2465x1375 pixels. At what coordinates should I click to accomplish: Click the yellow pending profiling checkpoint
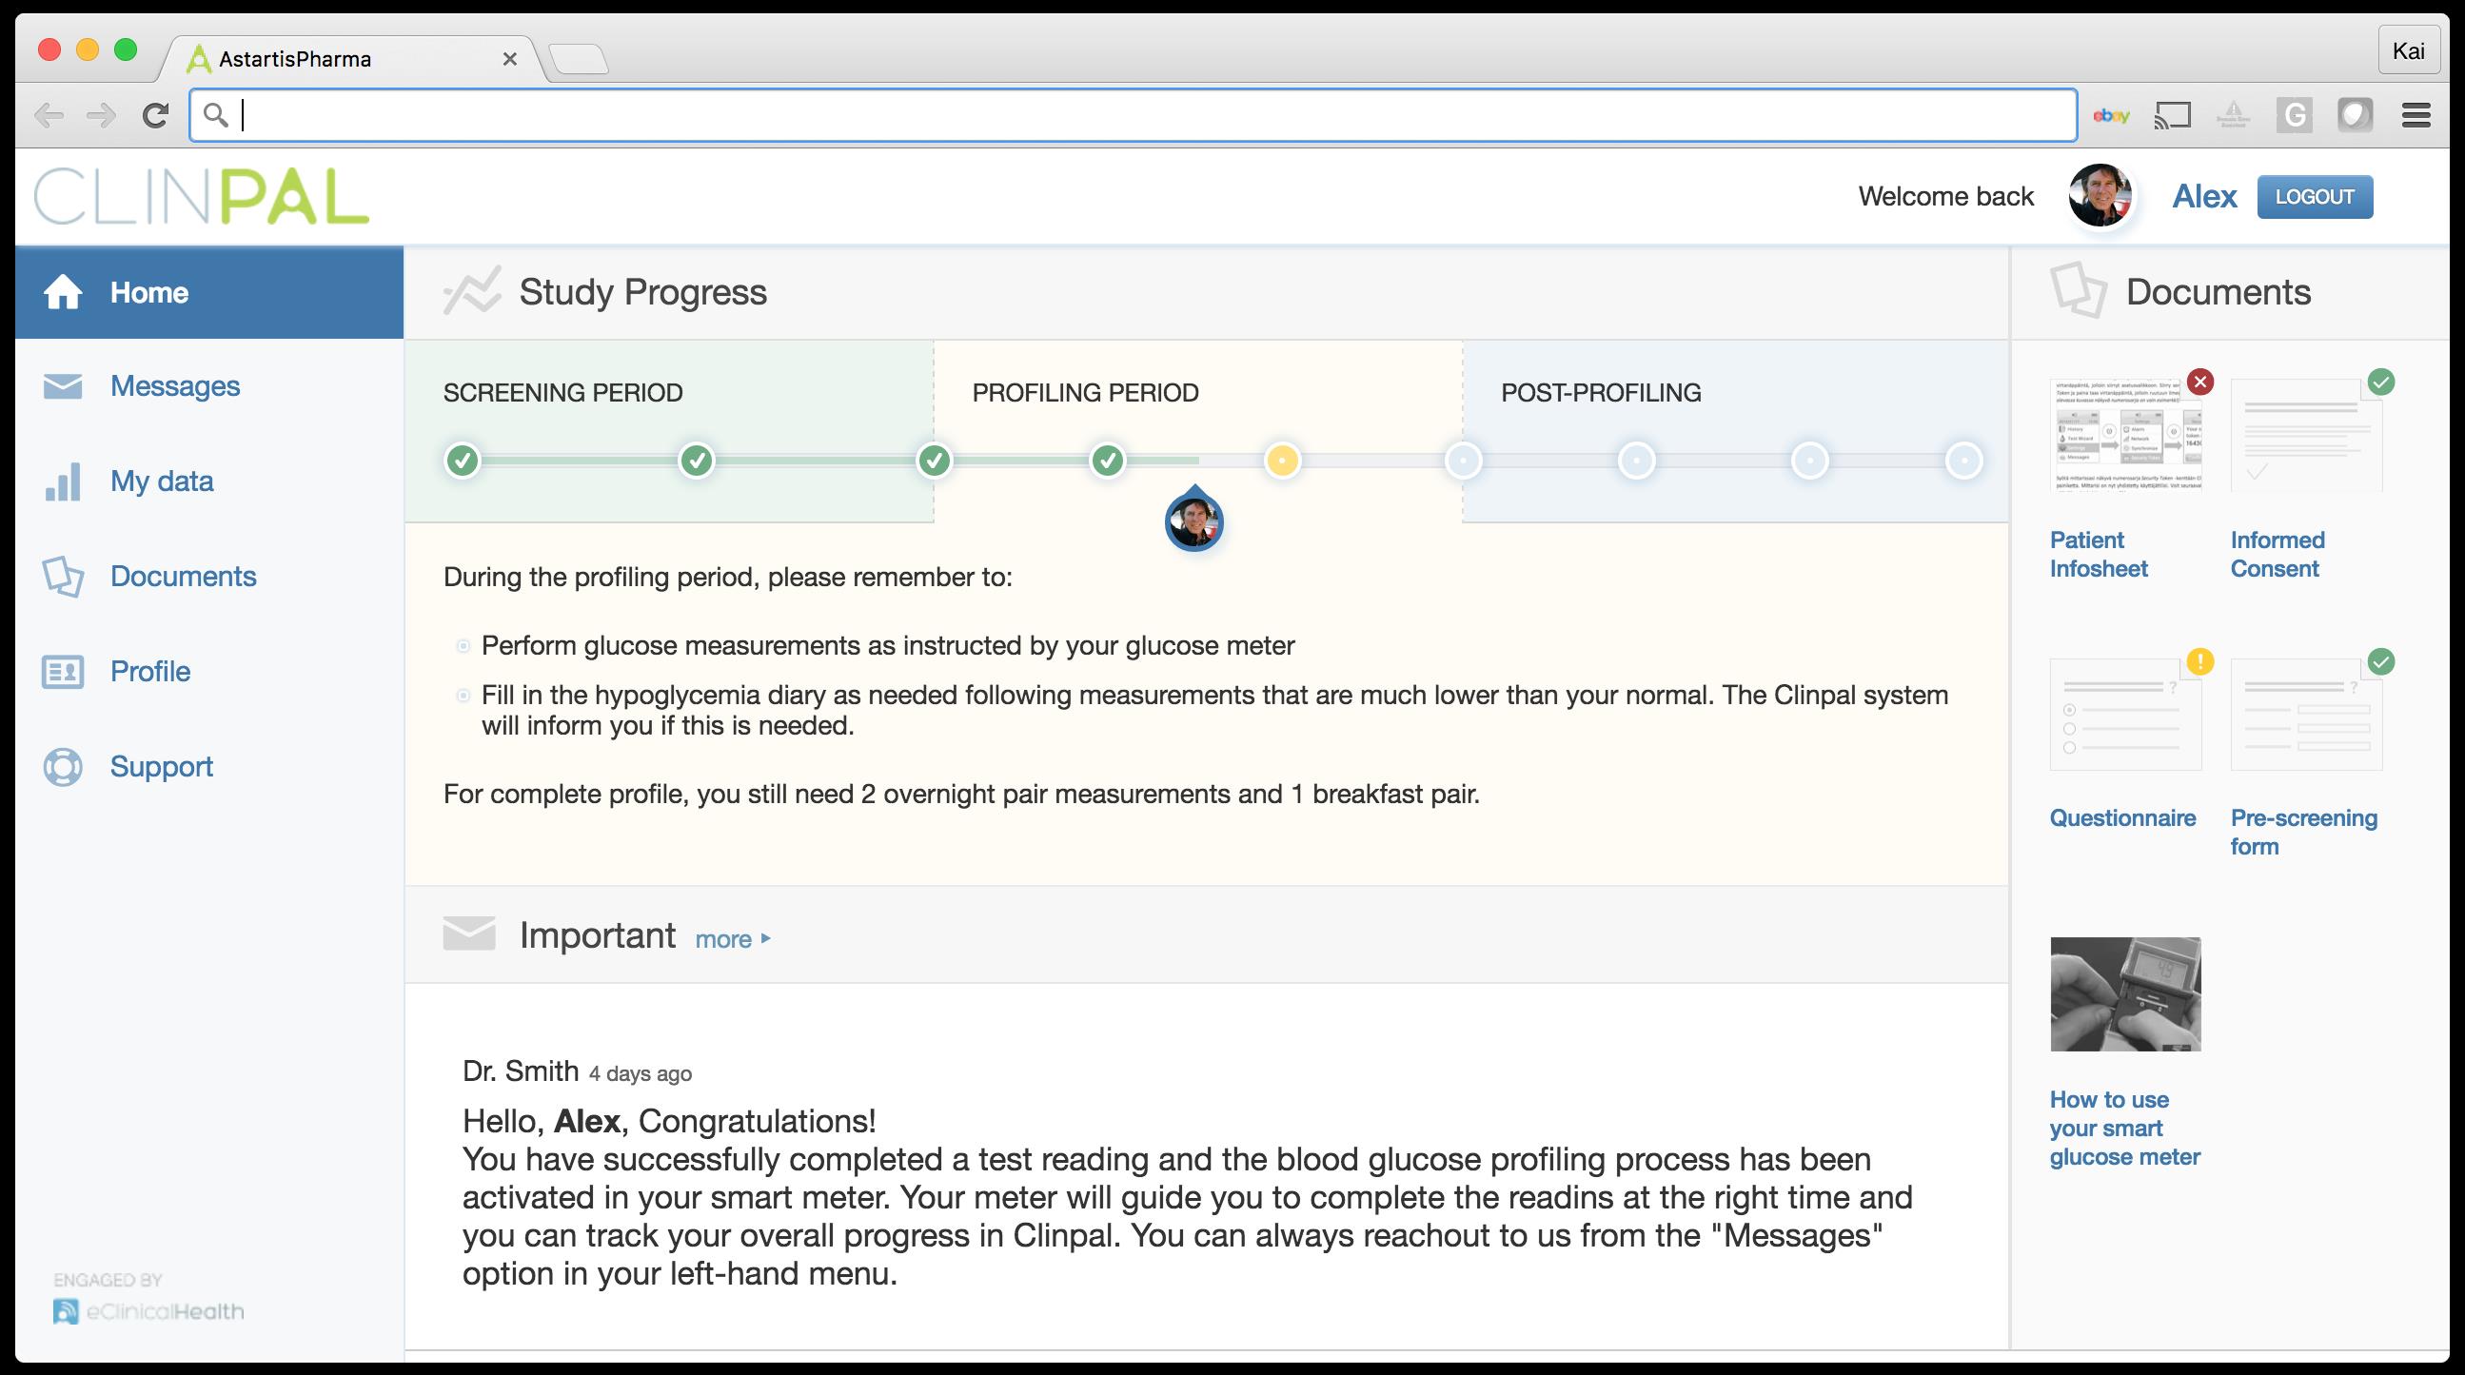tap(1282, 461)
